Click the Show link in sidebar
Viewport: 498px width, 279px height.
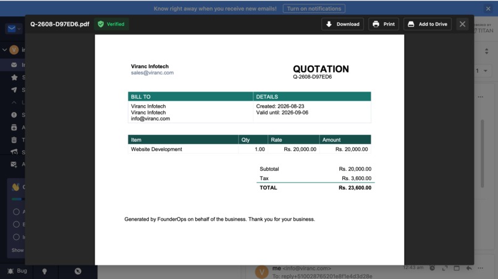[17, 251]
